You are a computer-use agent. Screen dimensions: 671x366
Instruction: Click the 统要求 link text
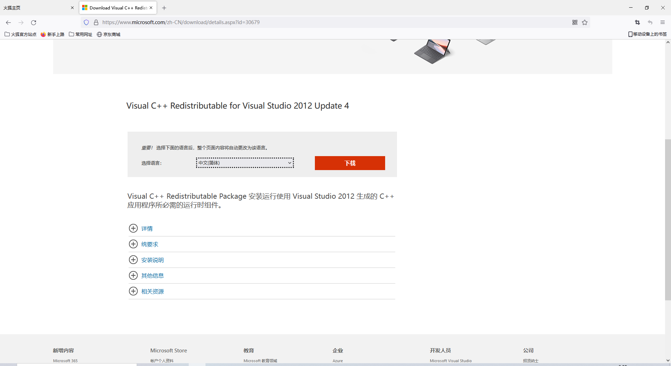(150, 244)
